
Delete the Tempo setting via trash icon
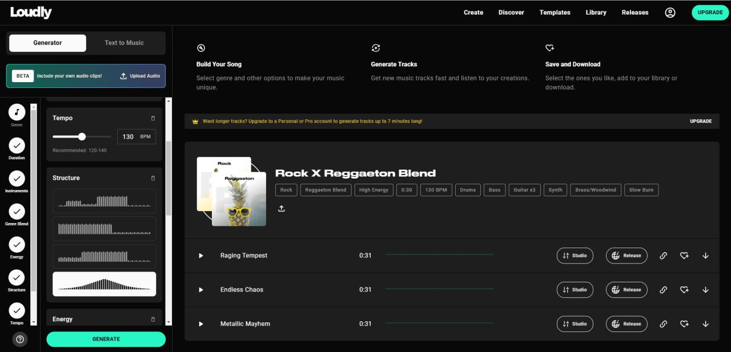click(152, 118)
